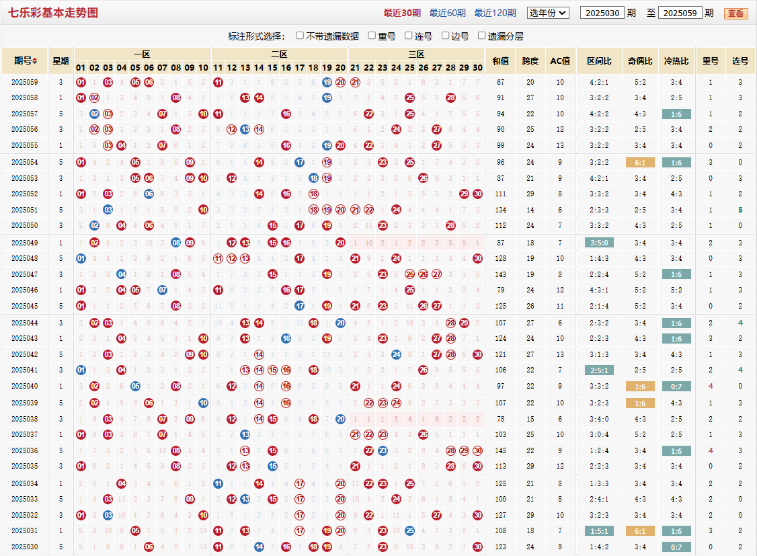The height and width of the screenshot is (556, 757).
Task: Click the 重号 column header
Action: [x=710, y=61]
